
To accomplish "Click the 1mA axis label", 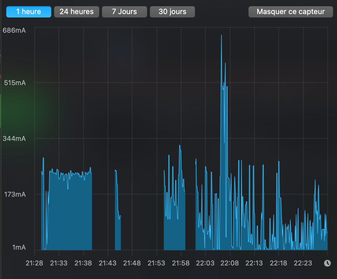I will [19, 247].
